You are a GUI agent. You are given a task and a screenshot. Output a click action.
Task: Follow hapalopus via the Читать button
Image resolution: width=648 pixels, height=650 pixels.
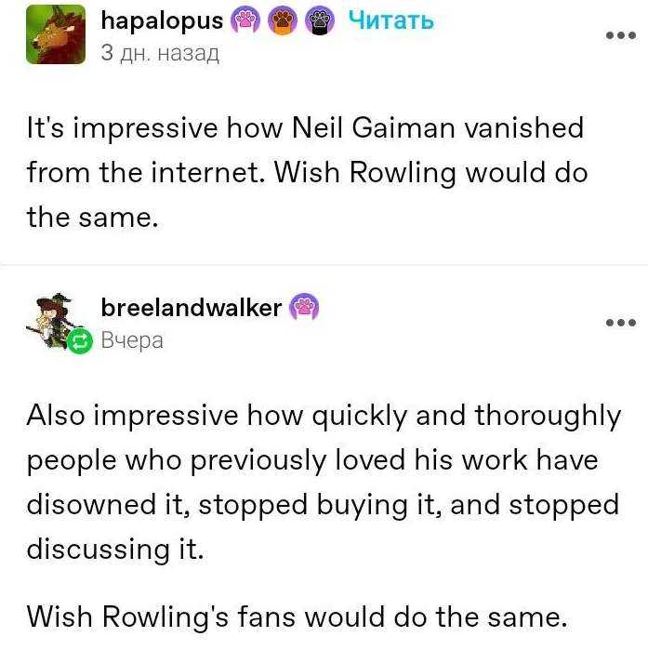(x=390, y=20)
